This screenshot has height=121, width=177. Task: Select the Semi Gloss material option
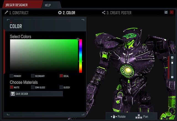tap(33, 87)
